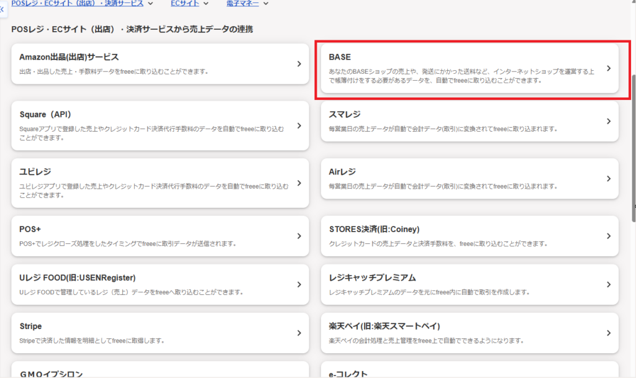Screen dimensions: 636x378
Task: Click the arrow on レジキャッチプレミアム card
Action: pyautogui.click(x=609, y=284)
